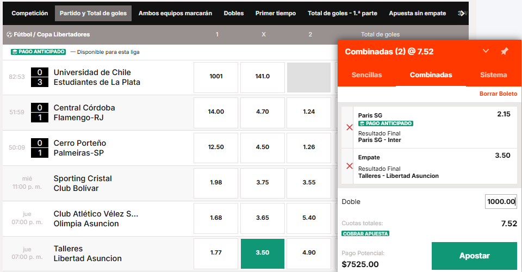Click the Cobrar Apuesta badge

tap(365, 233)
